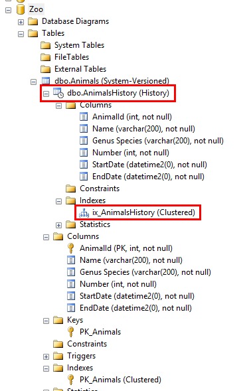Collapse the Tables folder
This screenshot has width=247, height=391.
(21, 34)
